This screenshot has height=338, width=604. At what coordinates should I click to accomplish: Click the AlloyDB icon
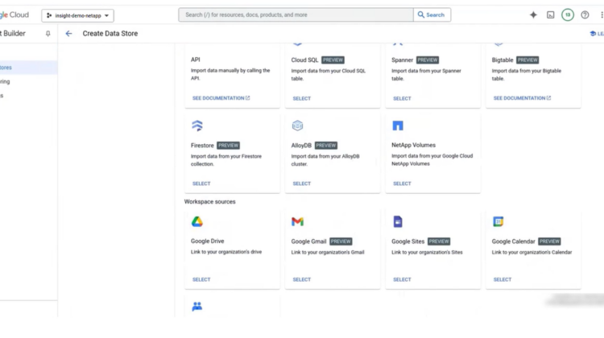click(x=297, y=126)
